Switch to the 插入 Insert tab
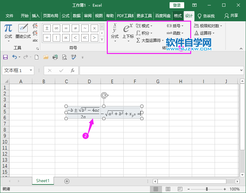This screenshot has width=246, height=193. coord(36,16)
